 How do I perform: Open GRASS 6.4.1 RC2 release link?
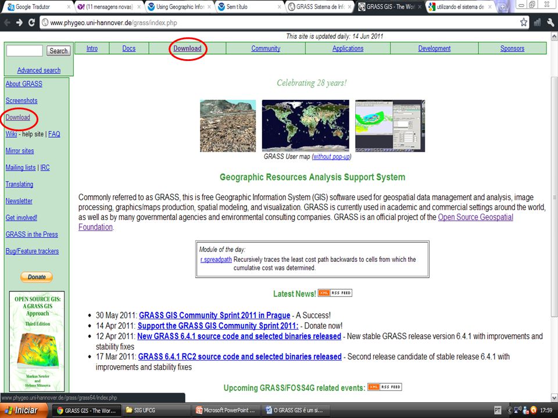click(x=240, y=356)
